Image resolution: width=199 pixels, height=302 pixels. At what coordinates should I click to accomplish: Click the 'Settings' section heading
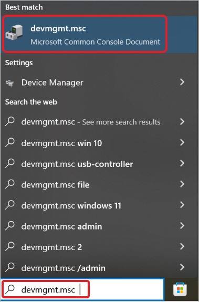click(19, 63)
